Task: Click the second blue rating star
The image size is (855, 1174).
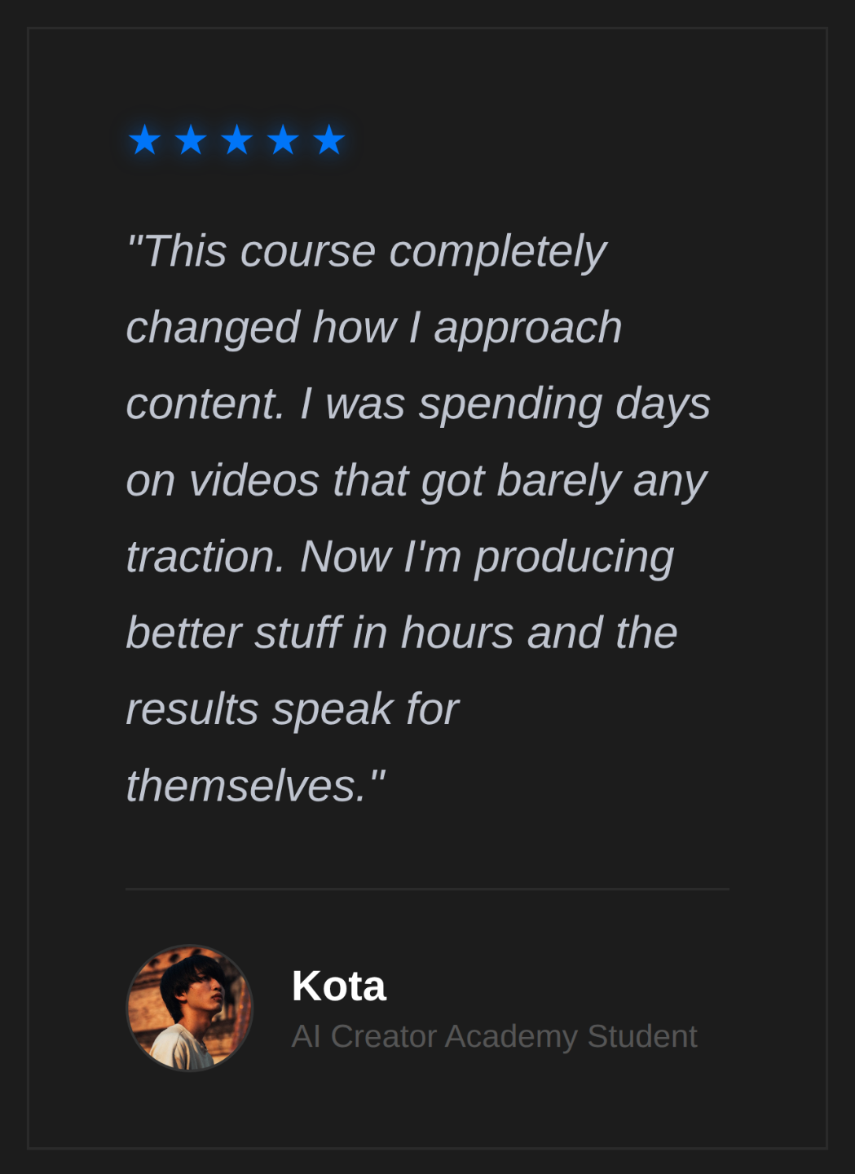Action: point(191,140)
